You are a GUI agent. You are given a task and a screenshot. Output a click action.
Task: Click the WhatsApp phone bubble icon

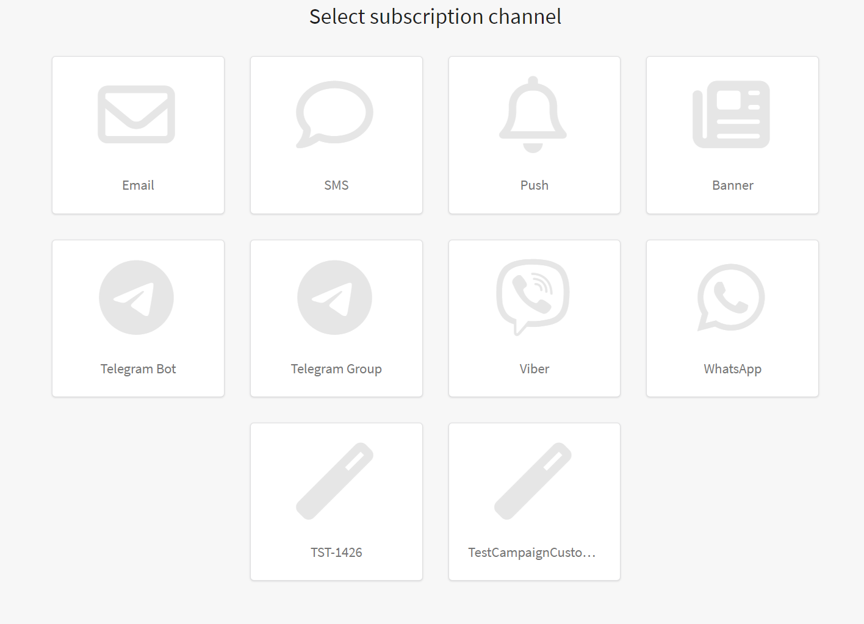(x=731, y=298)
